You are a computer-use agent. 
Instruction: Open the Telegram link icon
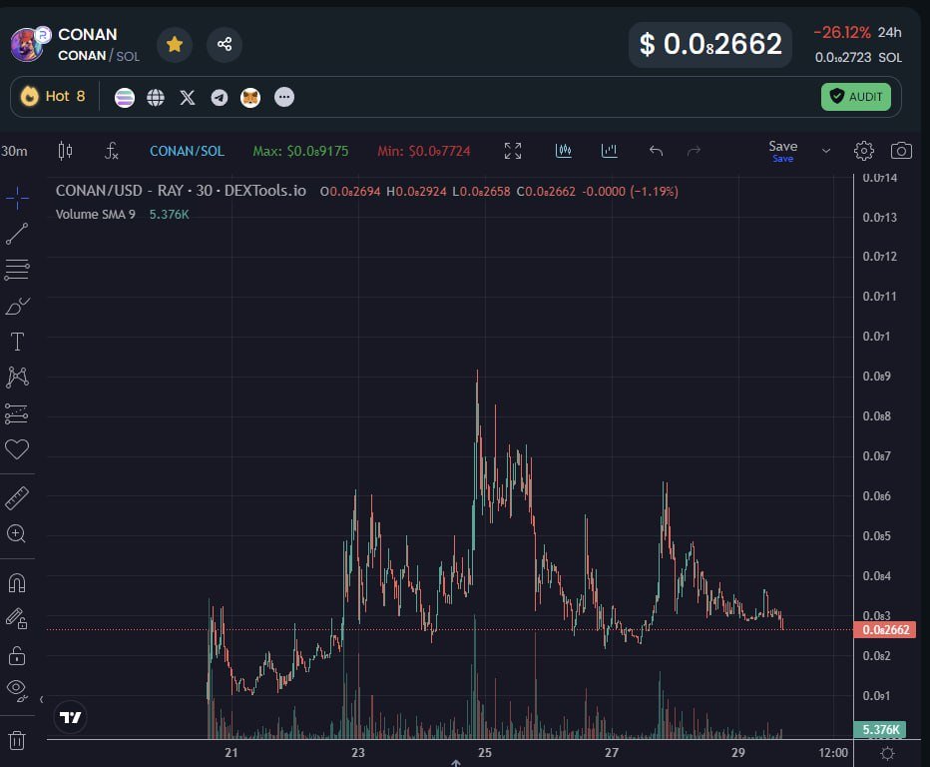[x=220, y=97]
